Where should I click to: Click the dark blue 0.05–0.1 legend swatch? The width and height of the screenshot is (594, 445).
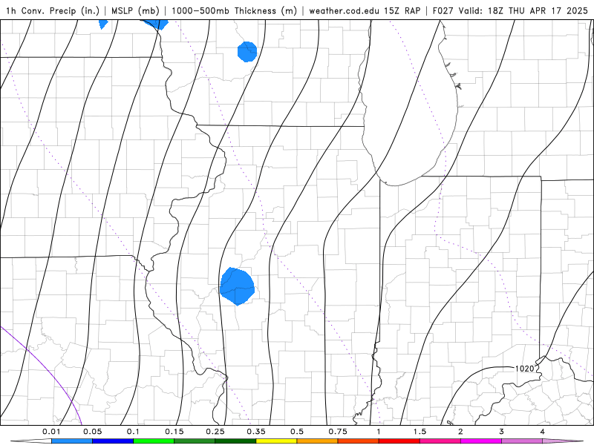(113, 441)
